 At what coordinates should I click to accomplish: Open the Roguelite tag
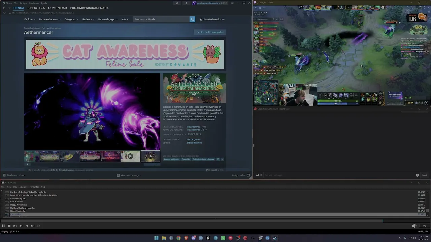click(x=186, y=159)
